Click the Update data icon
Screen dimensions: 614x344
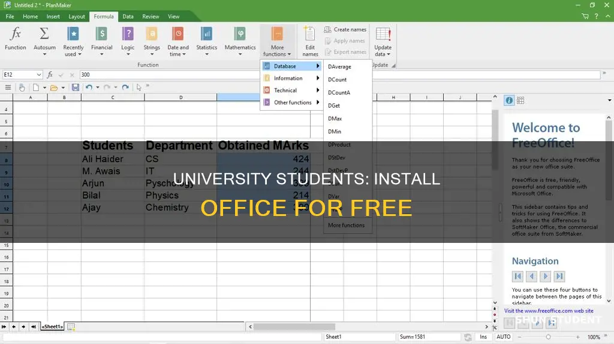383,34
